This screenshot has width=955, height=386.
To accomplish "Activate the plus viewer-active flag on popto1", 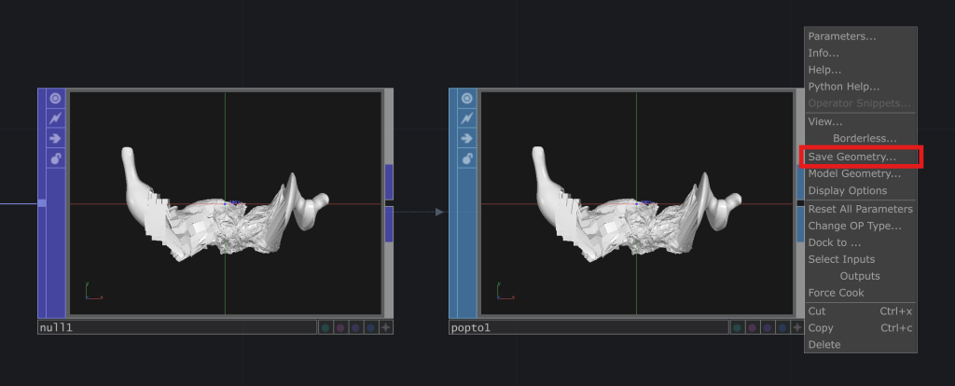I will [797, 327].
